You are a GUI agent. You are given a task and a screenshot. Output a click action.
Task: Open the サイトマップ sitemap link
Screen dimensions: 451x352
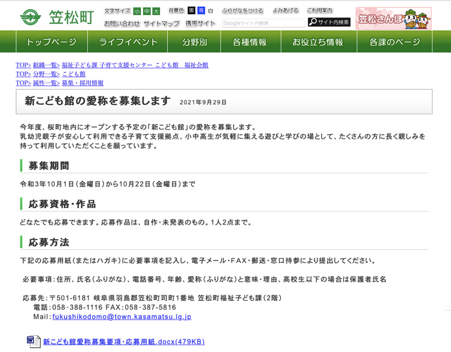coord(162,23)
